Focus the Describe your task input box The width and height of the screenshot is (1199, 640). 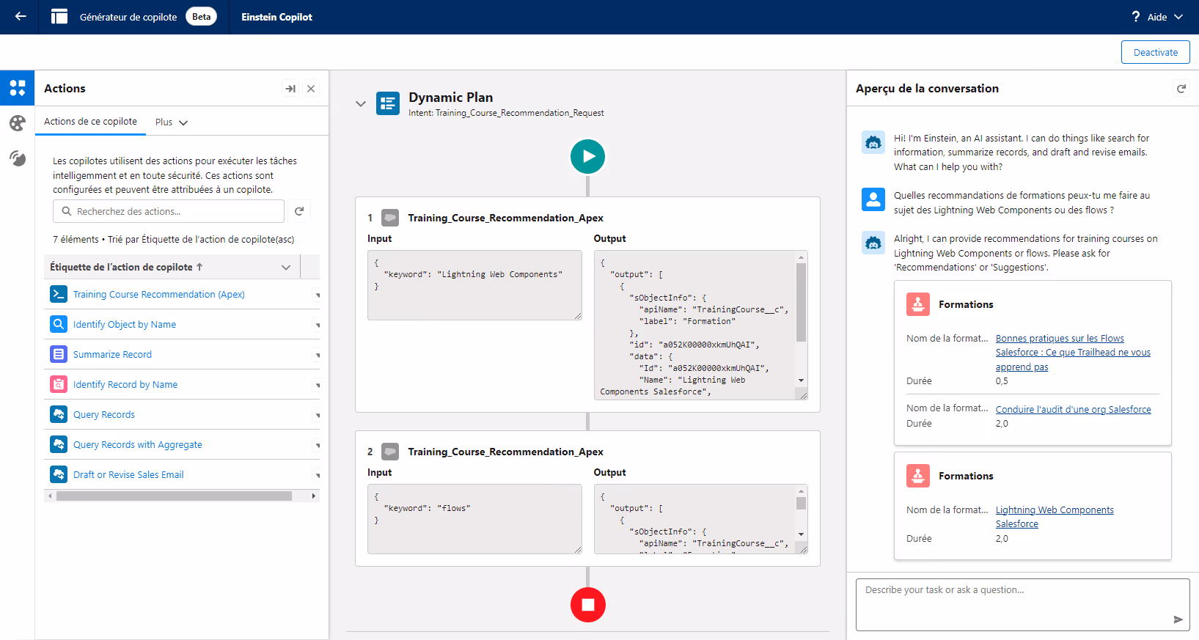(1022, 605)
